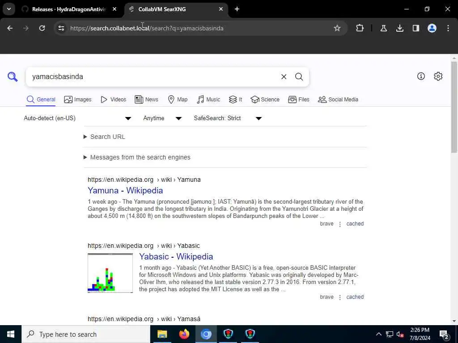Open the Extensions puzzle icon
This screenshot has height=343, width=458.
360,28
